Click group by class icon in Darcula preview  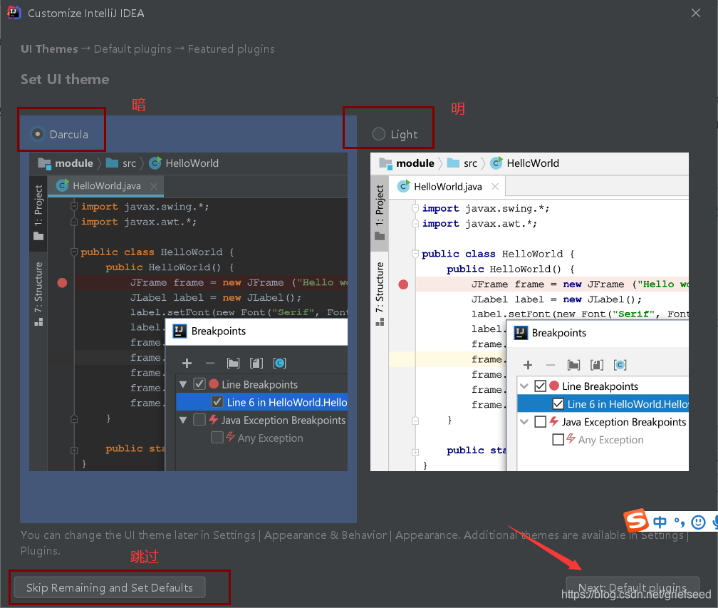[279, 364]
